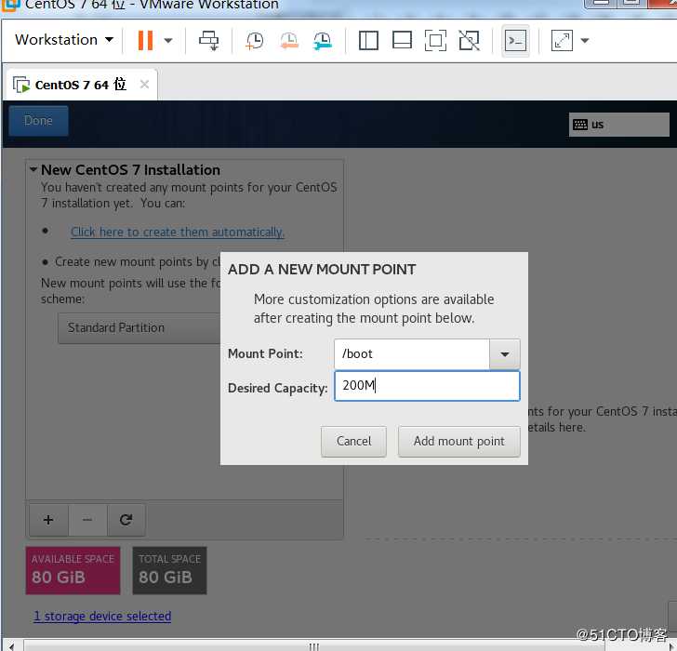Click the left scroll arrow
Viewport: 677px width, 651px height.
click(12, 646)
